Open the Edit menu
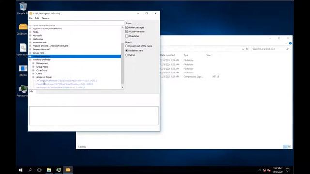 point(37,18)
